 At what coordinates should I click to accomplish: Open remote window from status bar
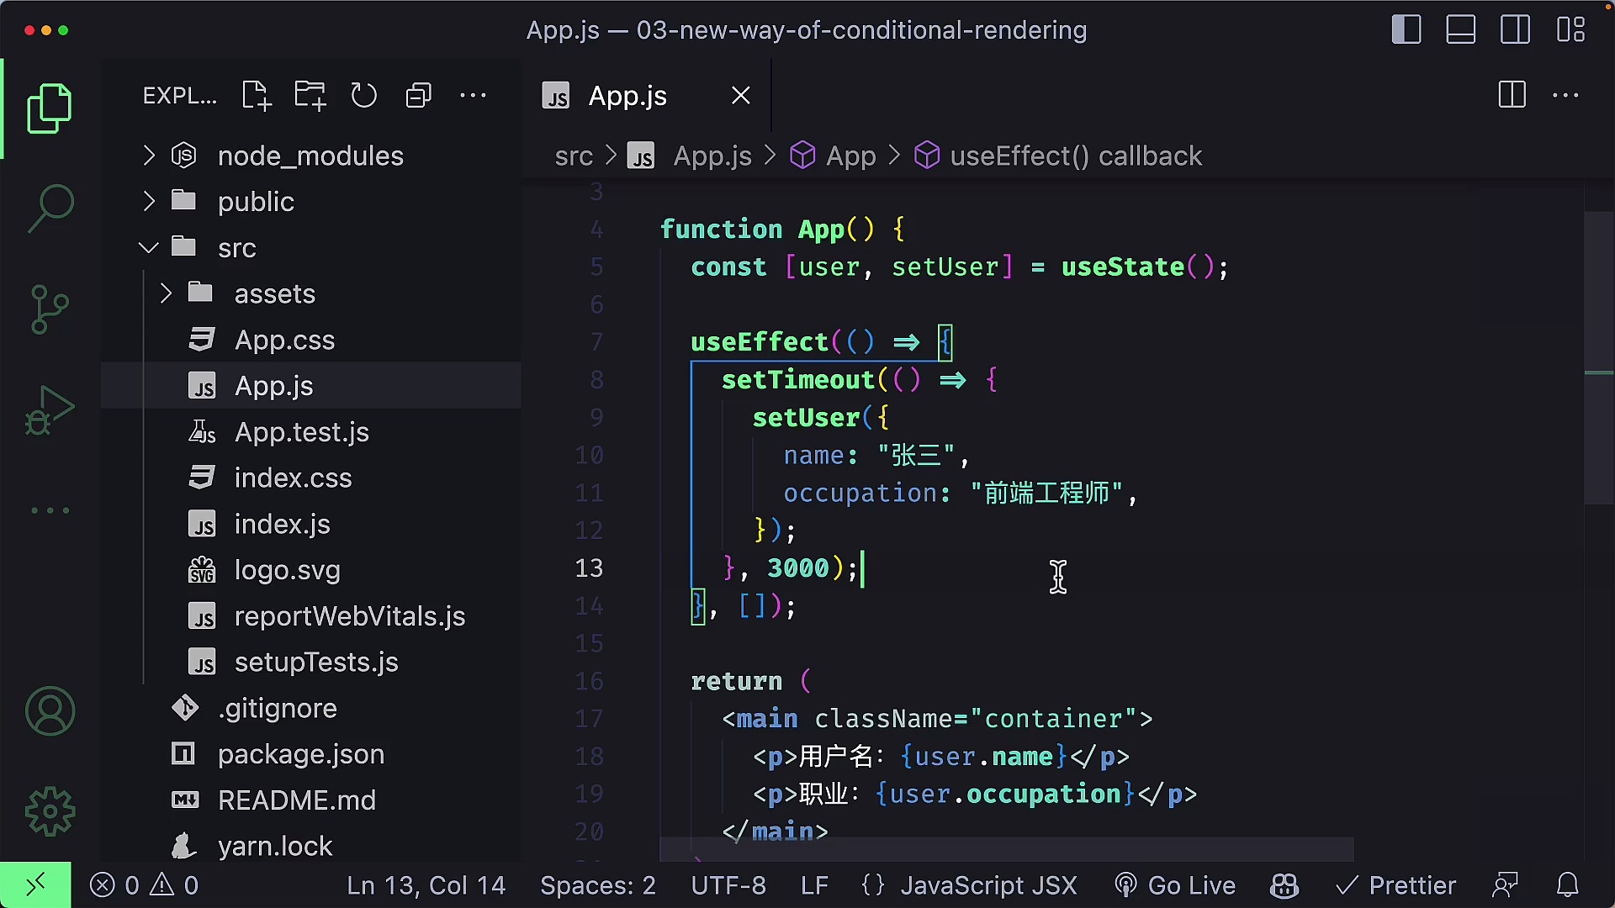tap(35, 885)
